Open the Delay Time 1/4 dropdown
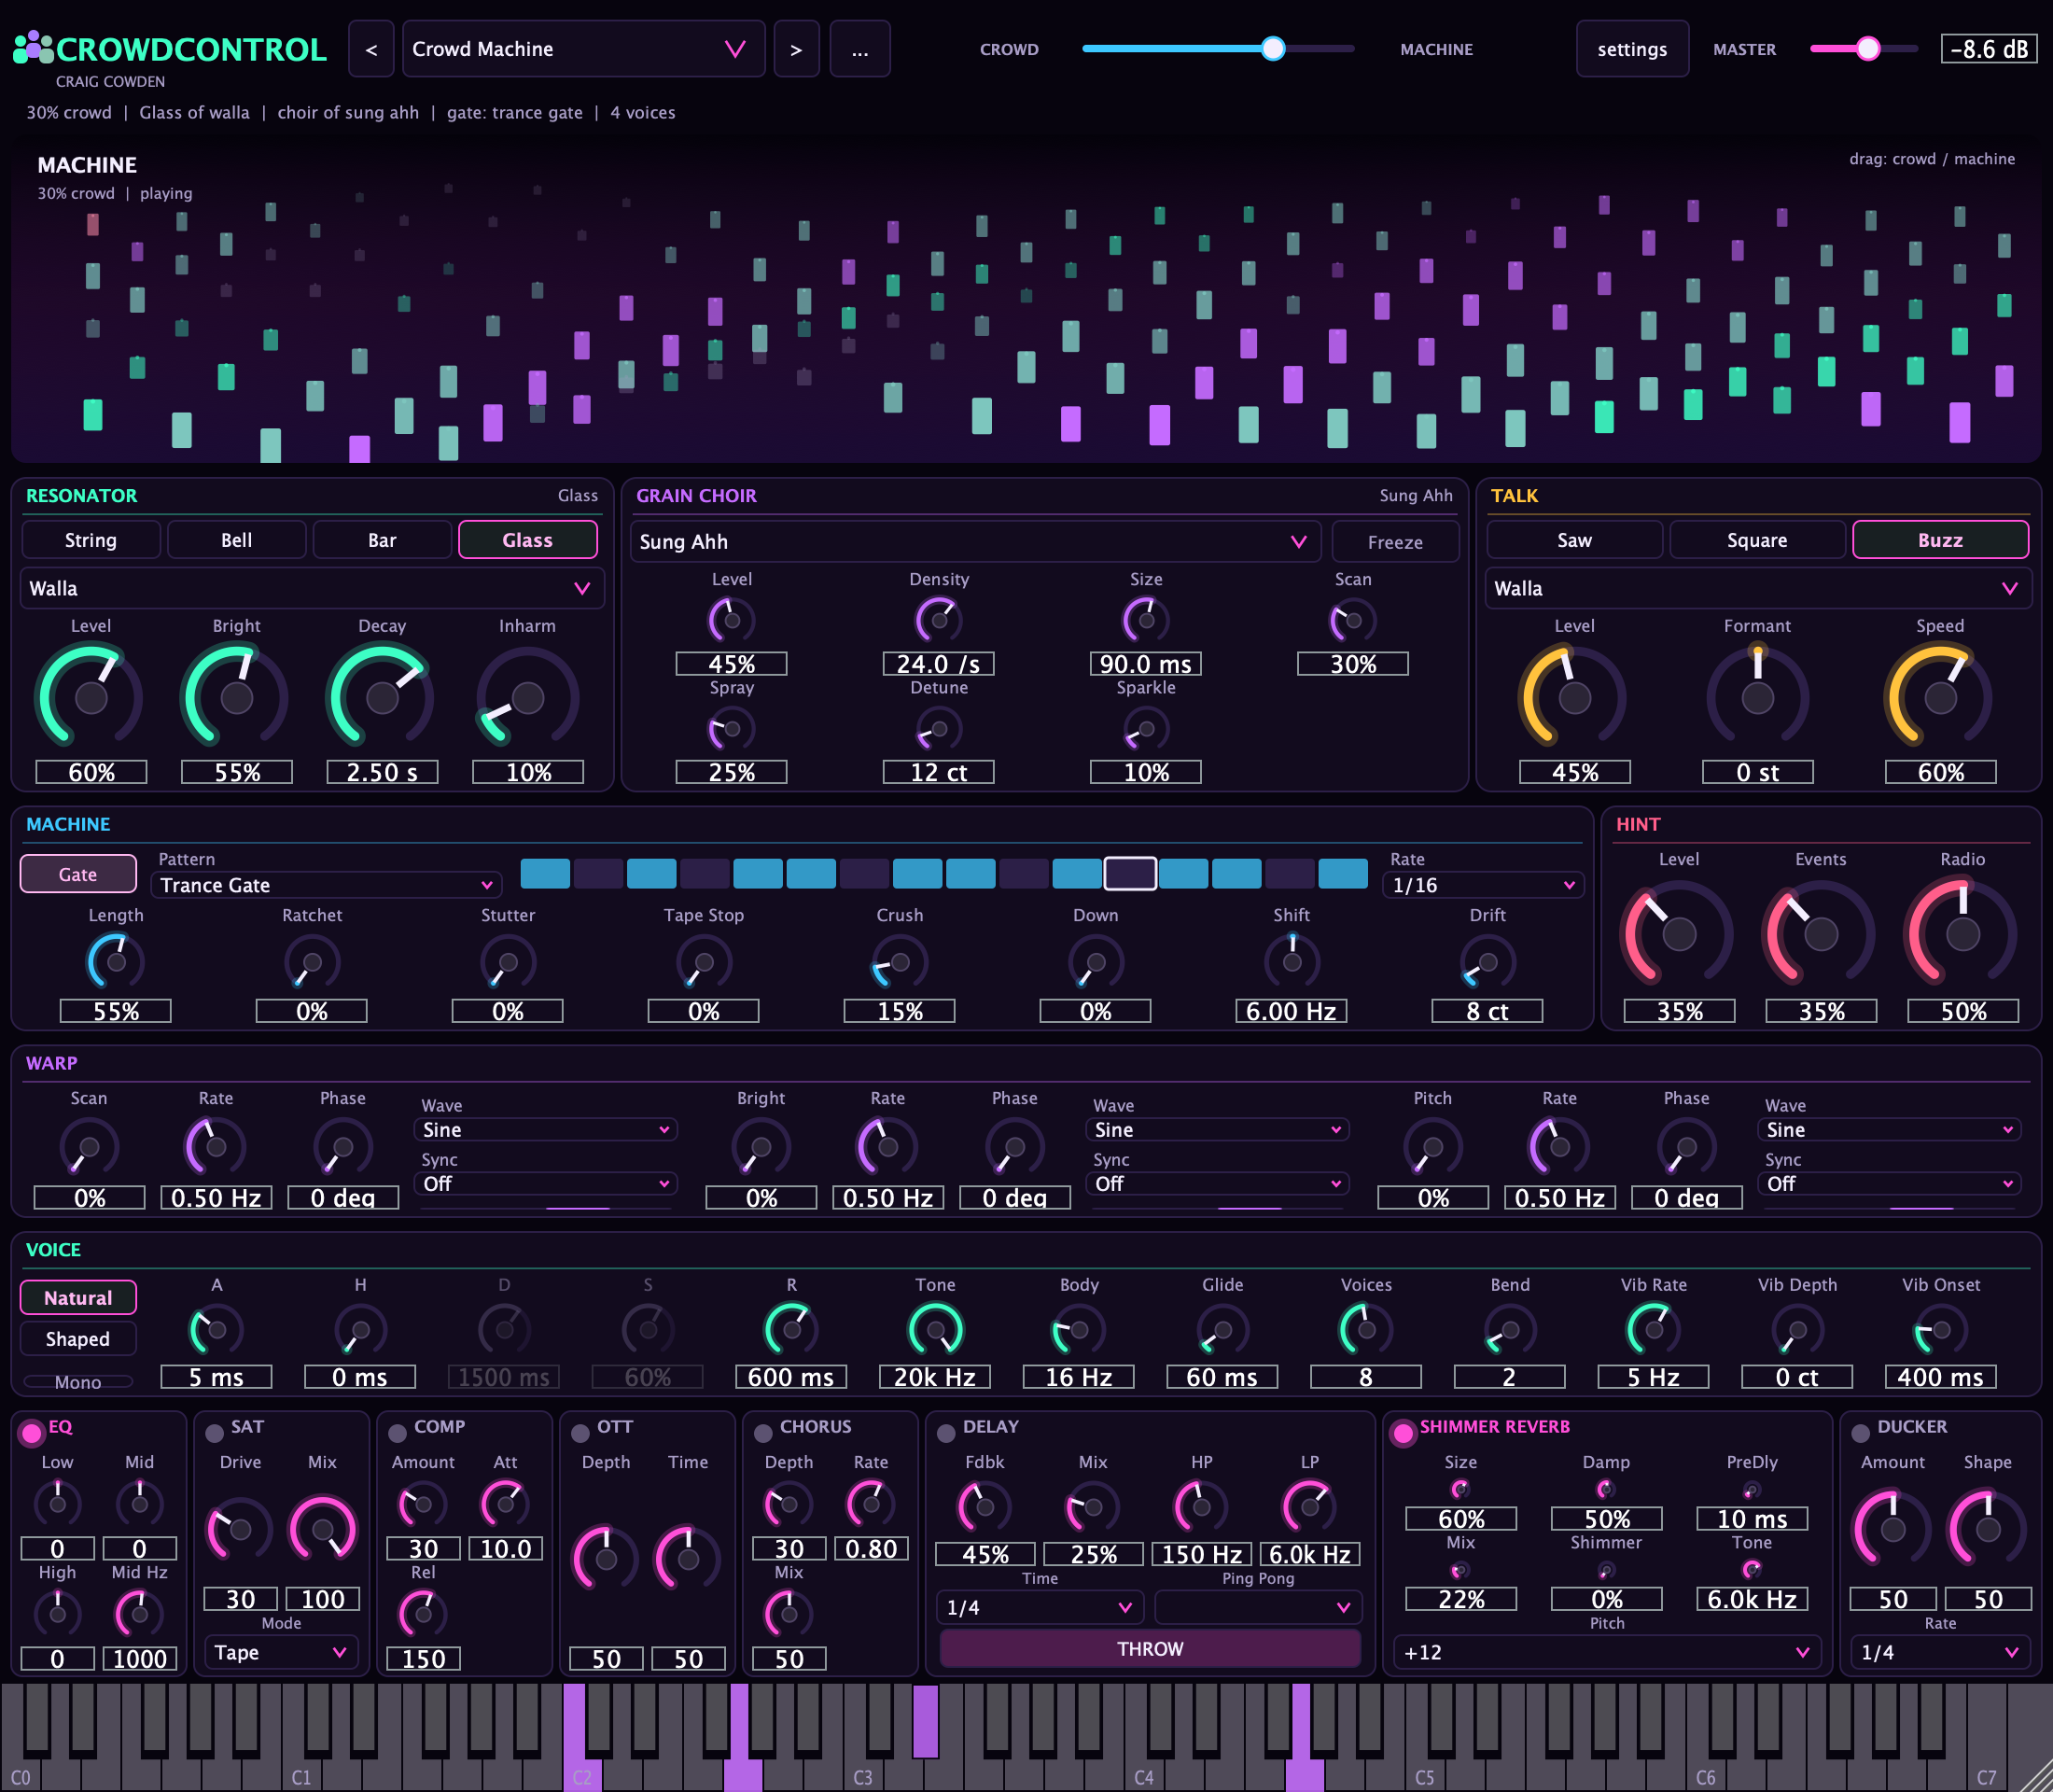Image resolution: width=2053 pixels, height=1792 pixels. click(x=1039, y=1607)
